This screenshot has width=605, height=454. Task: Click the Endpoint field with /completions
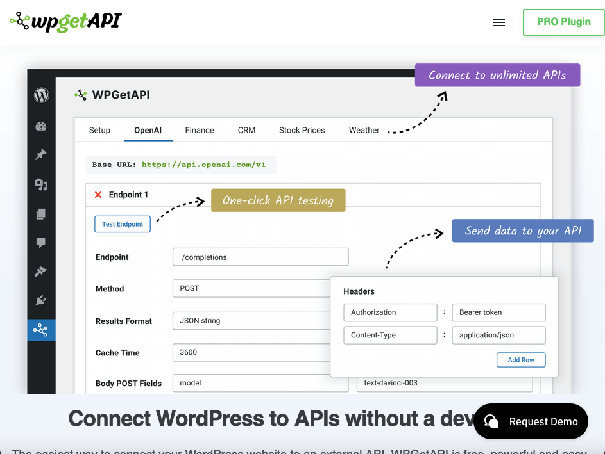[x=260, y=257]
